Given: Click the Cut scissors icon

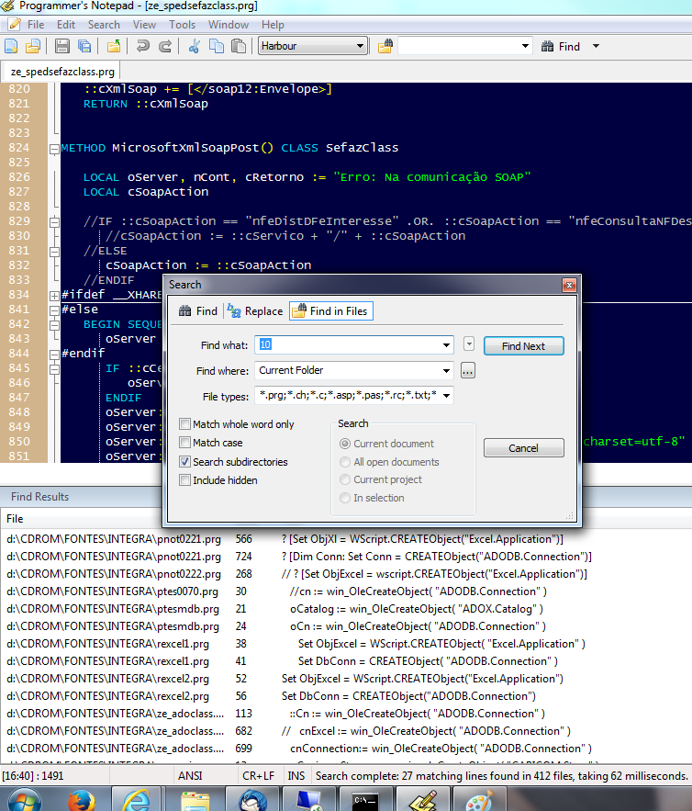Looking at the screenshot, I should click(195, 46).
